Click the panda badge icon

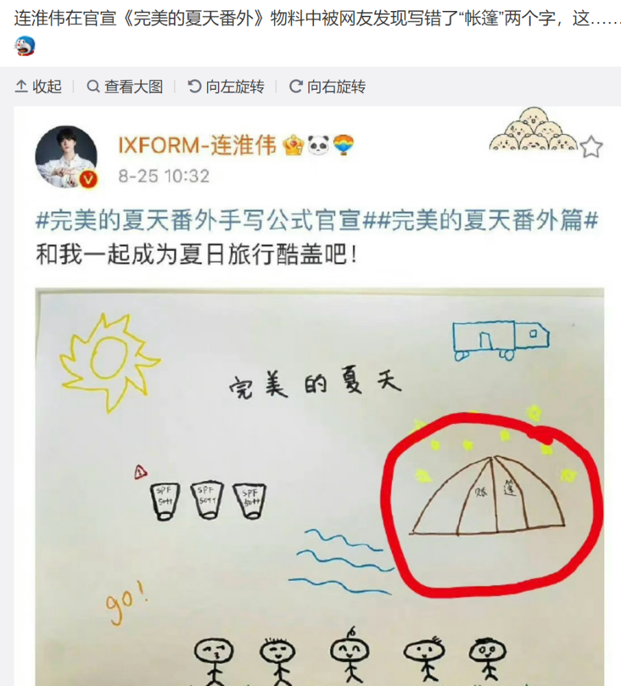pyautogui.click(x=319, y=145)
